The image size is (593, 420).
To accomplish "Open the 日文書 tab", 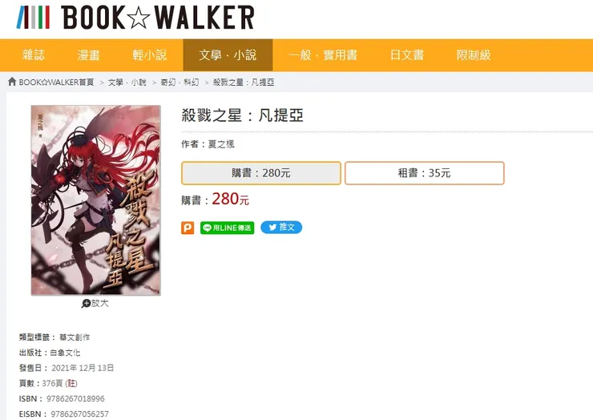I will click(407, 55).
